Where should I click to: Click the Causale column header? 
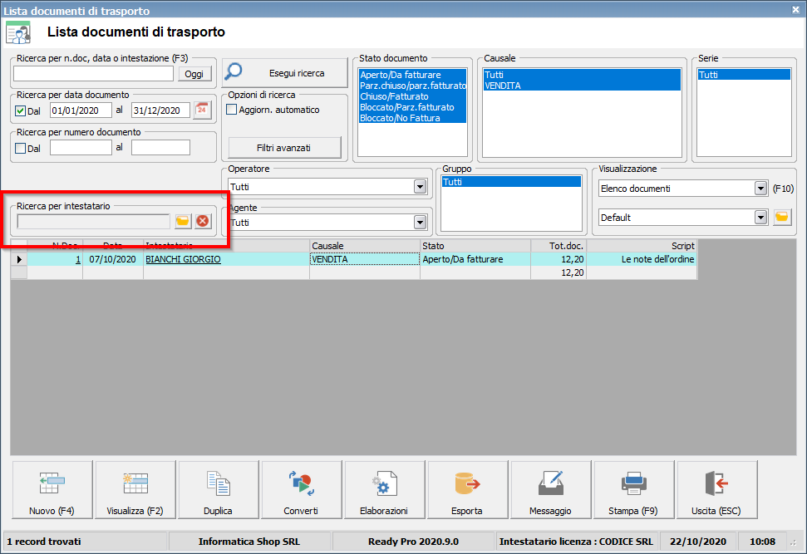(364, 246)
